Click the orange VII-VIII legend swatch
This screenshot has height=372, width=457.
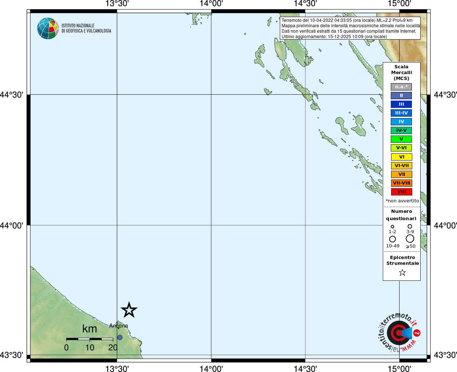pyautogui.click(x=401, y=183)
